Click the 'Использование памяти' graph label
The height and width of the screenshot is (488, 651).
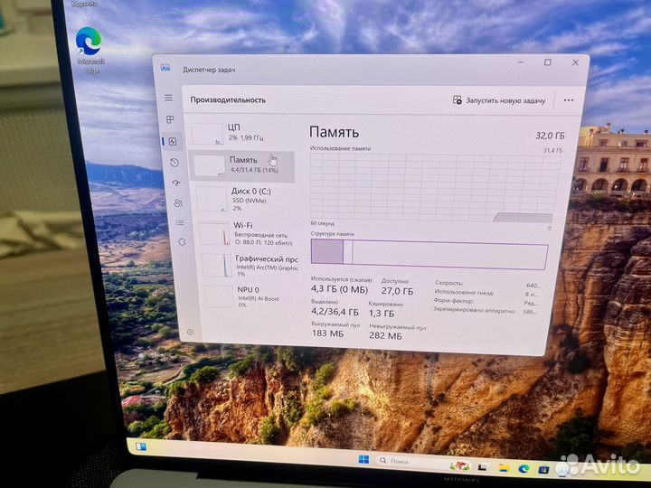pos(341,148)
